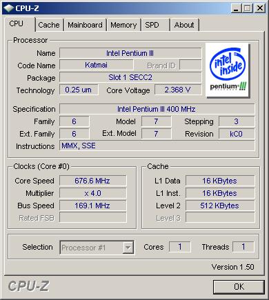
Task: Select the CPU tab
Action: [19, 24]
